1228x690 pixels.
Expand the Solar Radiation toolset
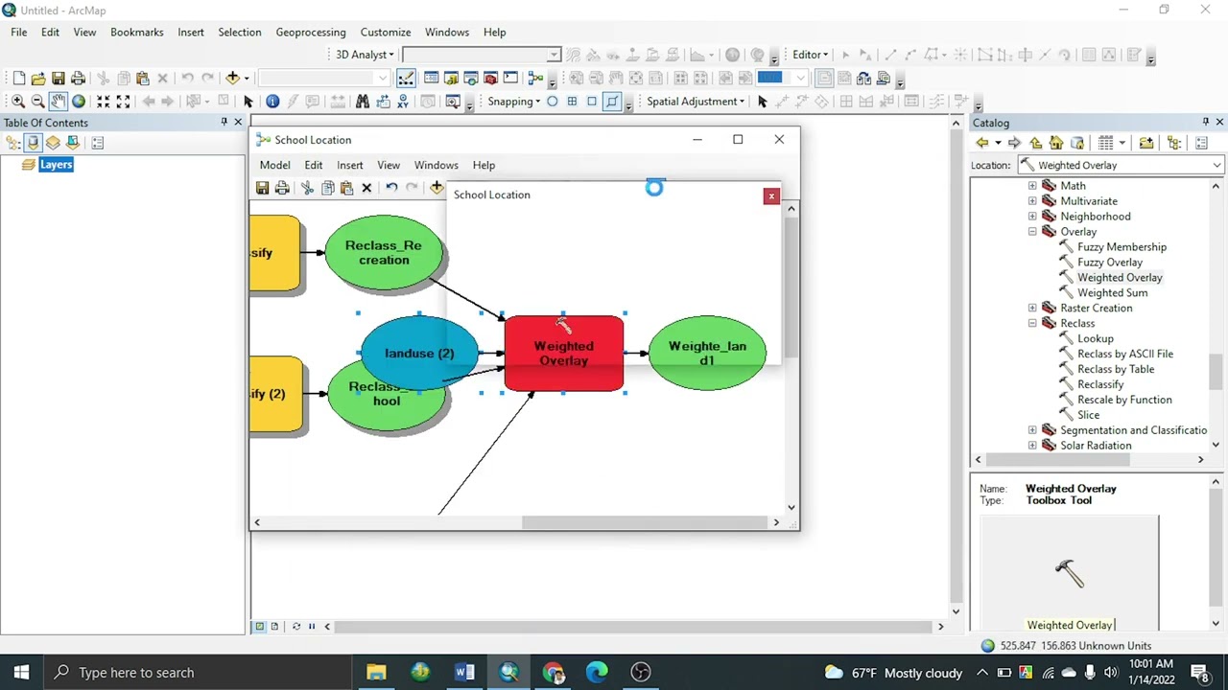pyautogui.click(x=1032, y=446)
